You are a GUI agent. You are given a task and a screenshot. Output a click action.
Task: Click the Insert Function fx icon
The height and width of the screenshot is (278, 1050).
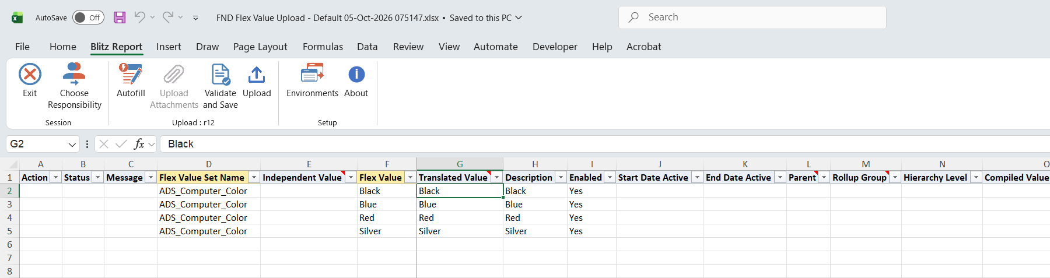pos(139,144)
